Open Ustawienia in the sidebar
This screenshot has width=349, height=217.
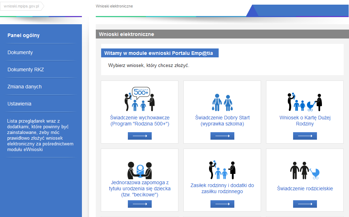(x=19, y=104)
